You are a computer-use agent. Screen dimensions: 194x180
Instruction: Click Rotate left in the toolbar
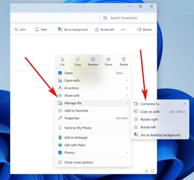tap(104, 29)
